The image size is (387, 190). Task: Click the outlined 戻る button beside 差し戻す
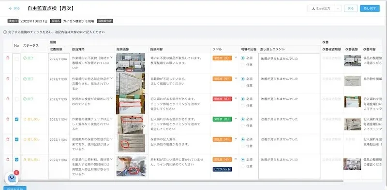(x=350, y=8)
